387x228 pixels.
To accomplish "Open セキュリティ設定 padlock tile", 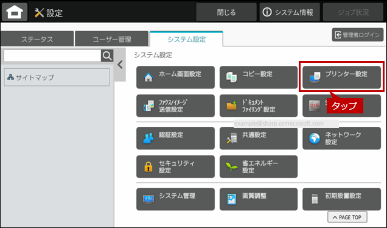I will (175, 166).
